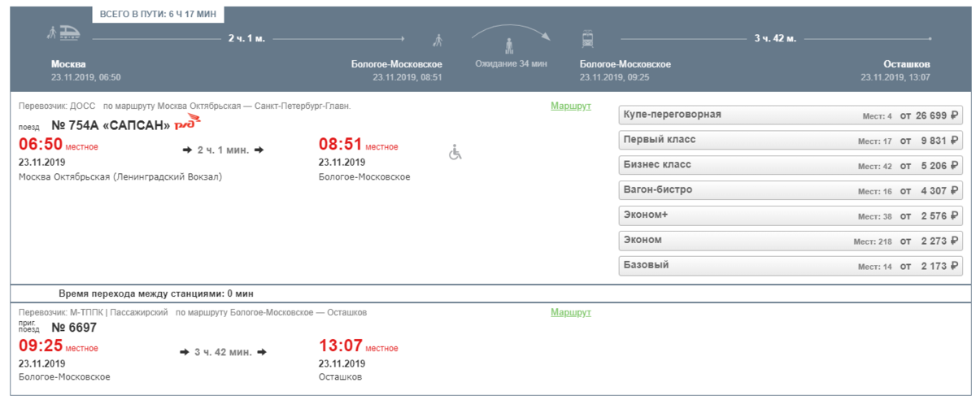This screenshot has height=400, width=976.
Task: Click arrival time 08:51
Action: click(340, 146)
